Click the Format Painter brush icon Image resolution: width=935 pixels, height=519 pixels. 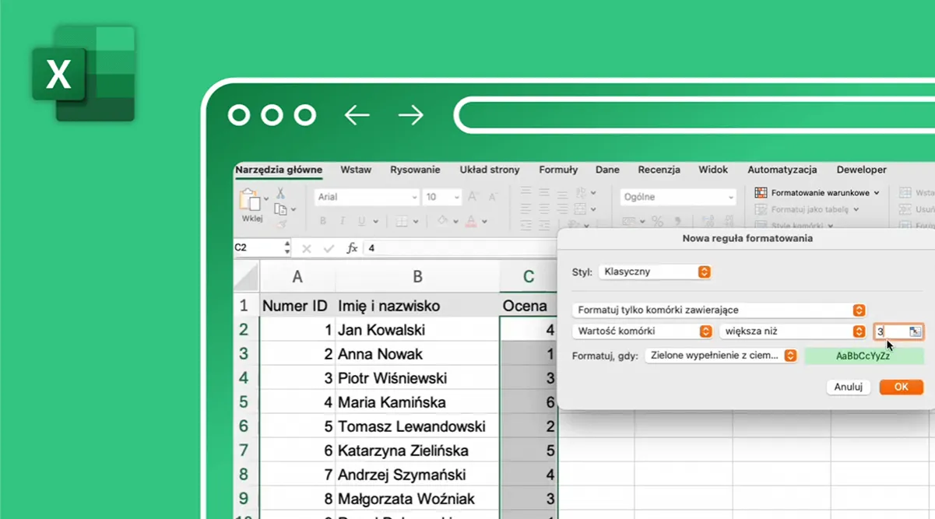280,223
